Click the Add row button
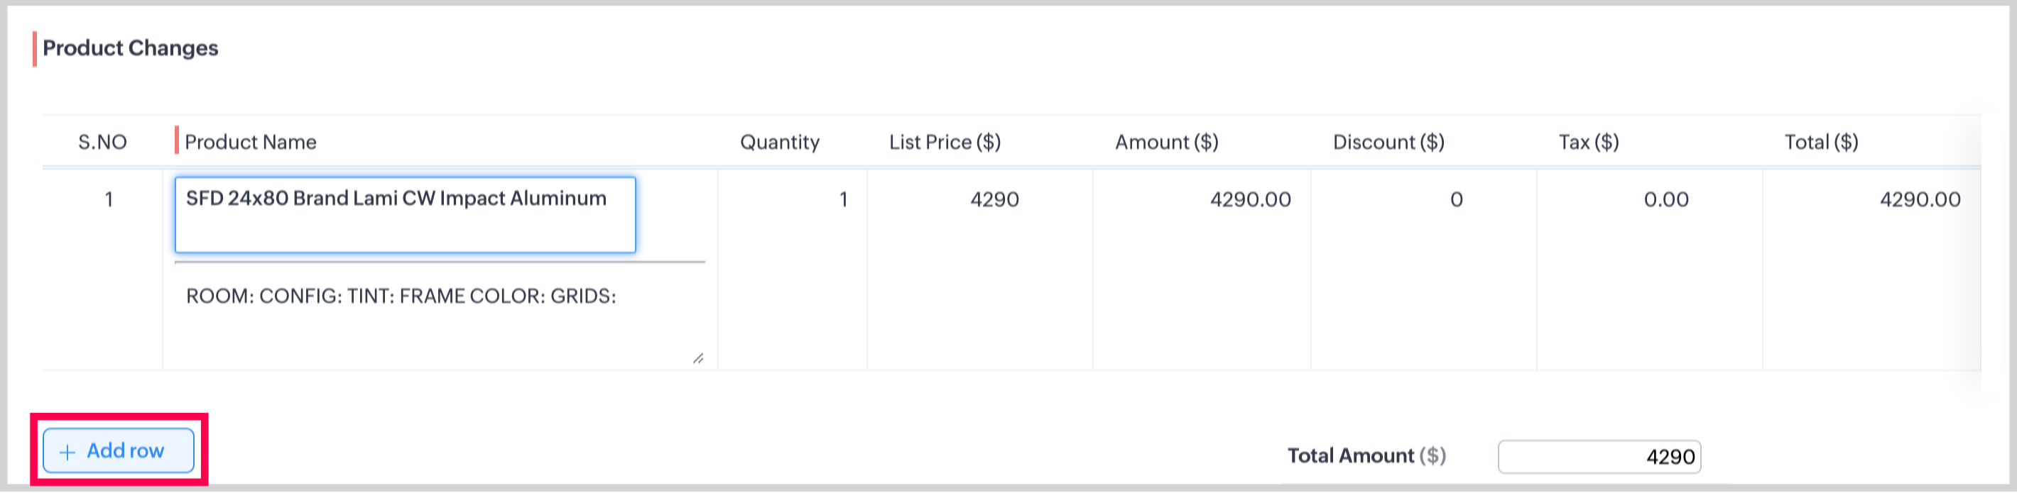This screenshot has width=2017, height=493. point(118,452)
